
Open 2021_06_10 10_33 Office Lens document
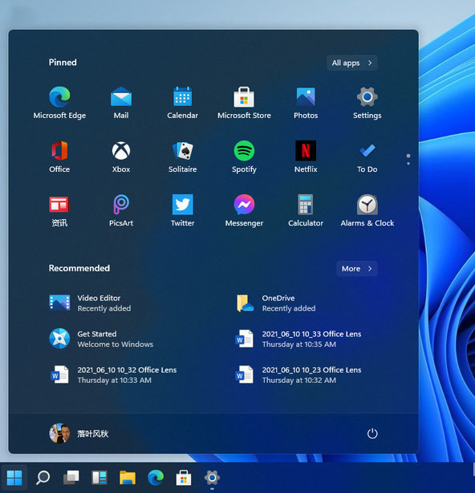[x=298, y=339]
